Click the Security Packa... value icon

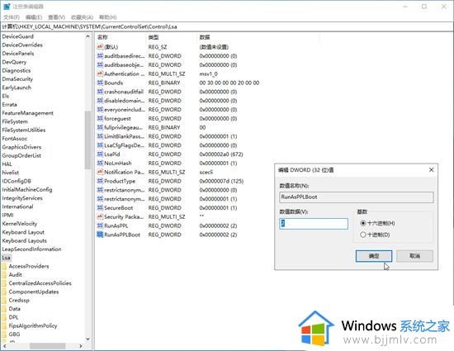click(100, 216)
